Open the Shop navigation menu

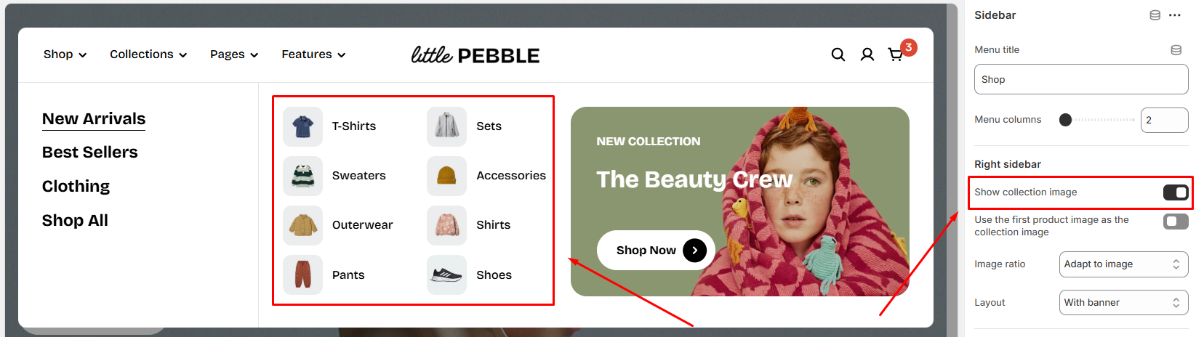[65, 54]
